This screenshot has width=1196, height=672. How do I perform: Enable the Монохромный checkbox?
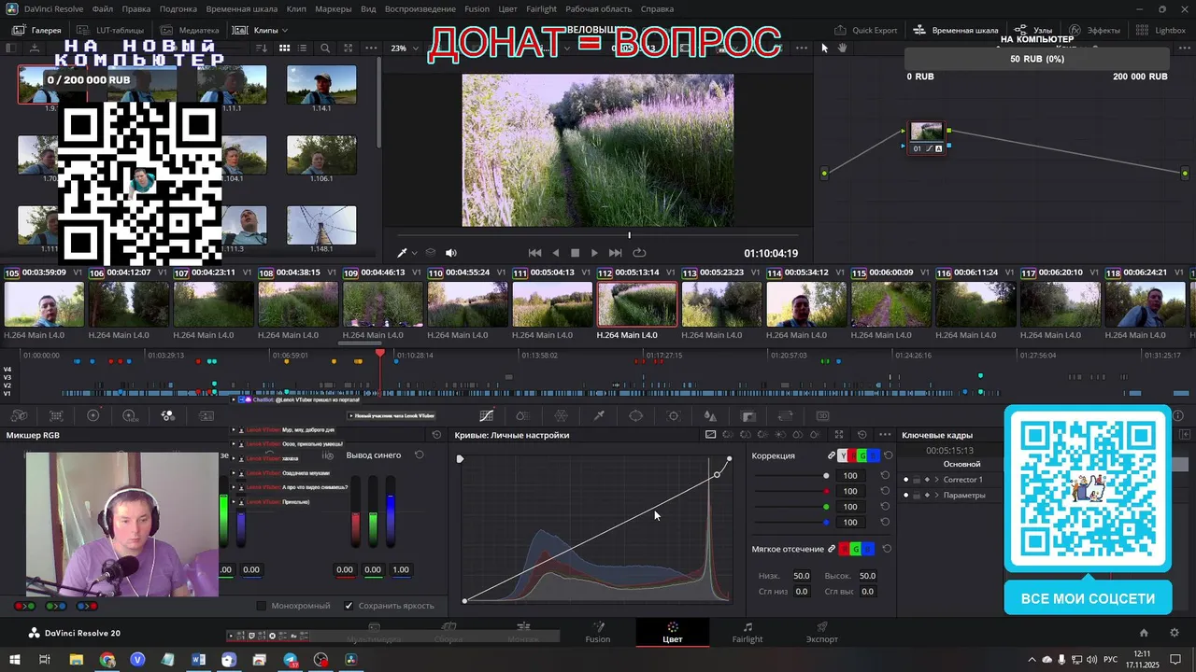tap(262, 606)
